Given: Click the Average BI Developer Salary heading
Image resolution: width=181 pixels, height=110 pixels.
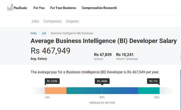Looking at the screenshot, I should (x=103, y=41).
